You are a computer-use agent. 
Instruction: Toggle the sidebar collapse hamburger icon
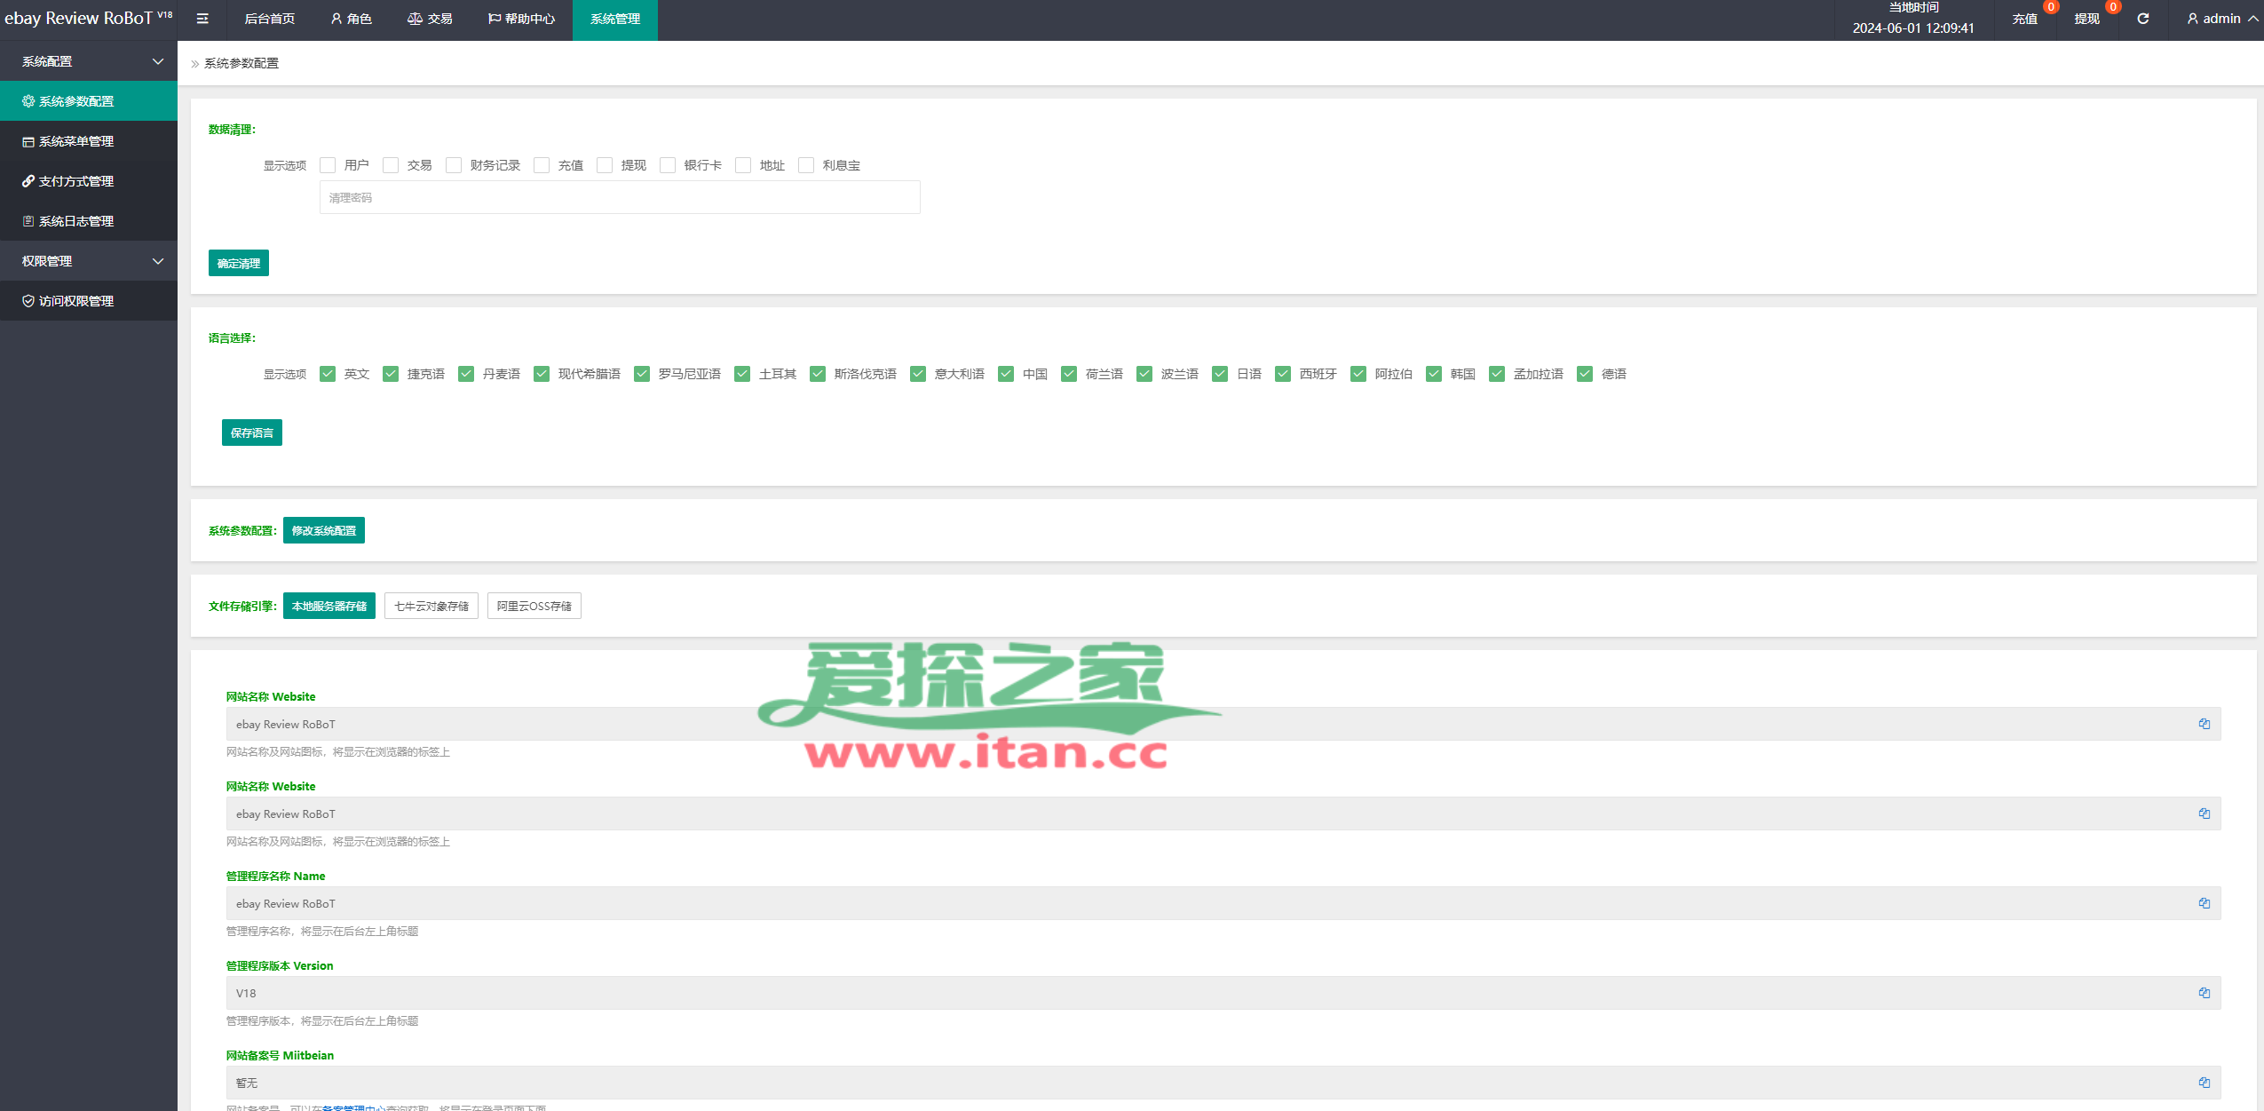click(202, 19)
